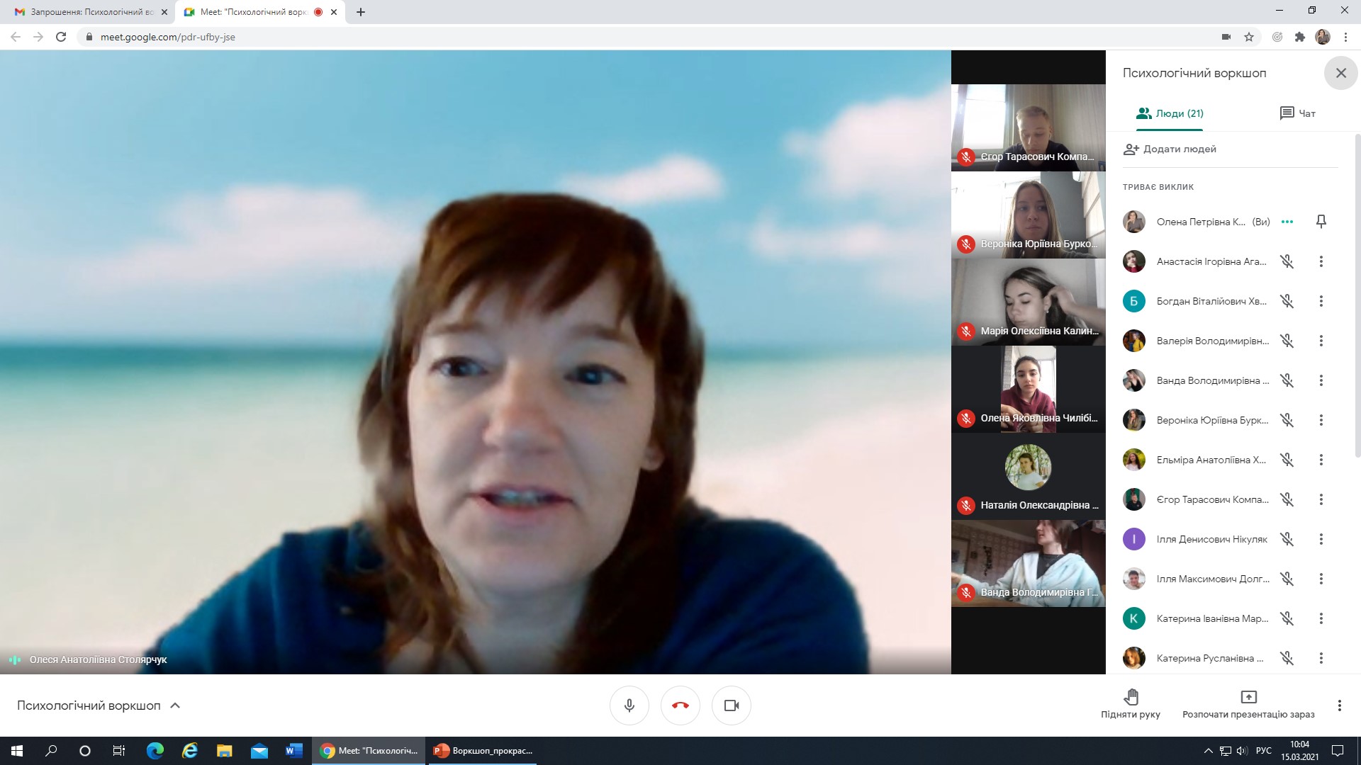Click Додати людей to add people
This screenshot has height=765, width=1361.
[x=1170, y=149]
